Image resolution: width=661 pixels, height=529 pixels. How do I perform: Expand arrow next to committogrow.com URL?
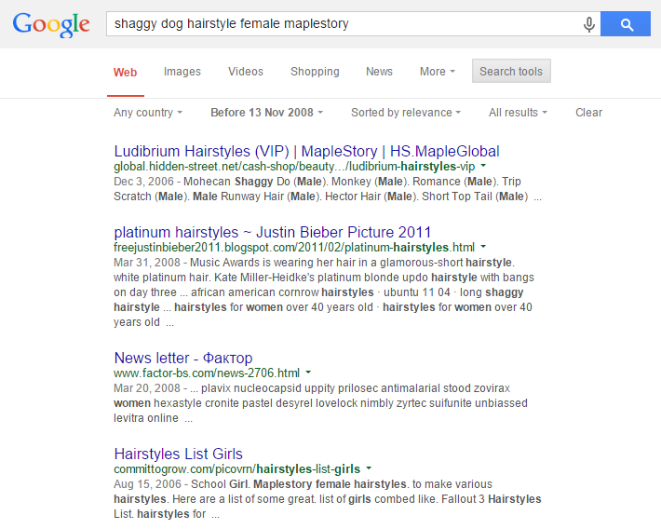tap(369, 468)
